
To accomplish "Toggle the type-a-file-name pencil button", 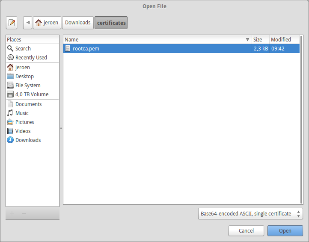I will [x=12, y=23].
